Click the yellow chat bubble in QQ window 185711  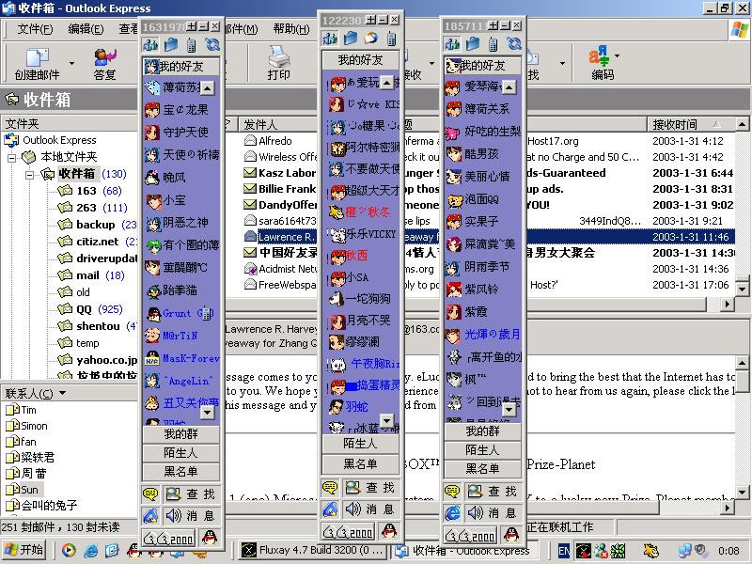coord(452,491)
